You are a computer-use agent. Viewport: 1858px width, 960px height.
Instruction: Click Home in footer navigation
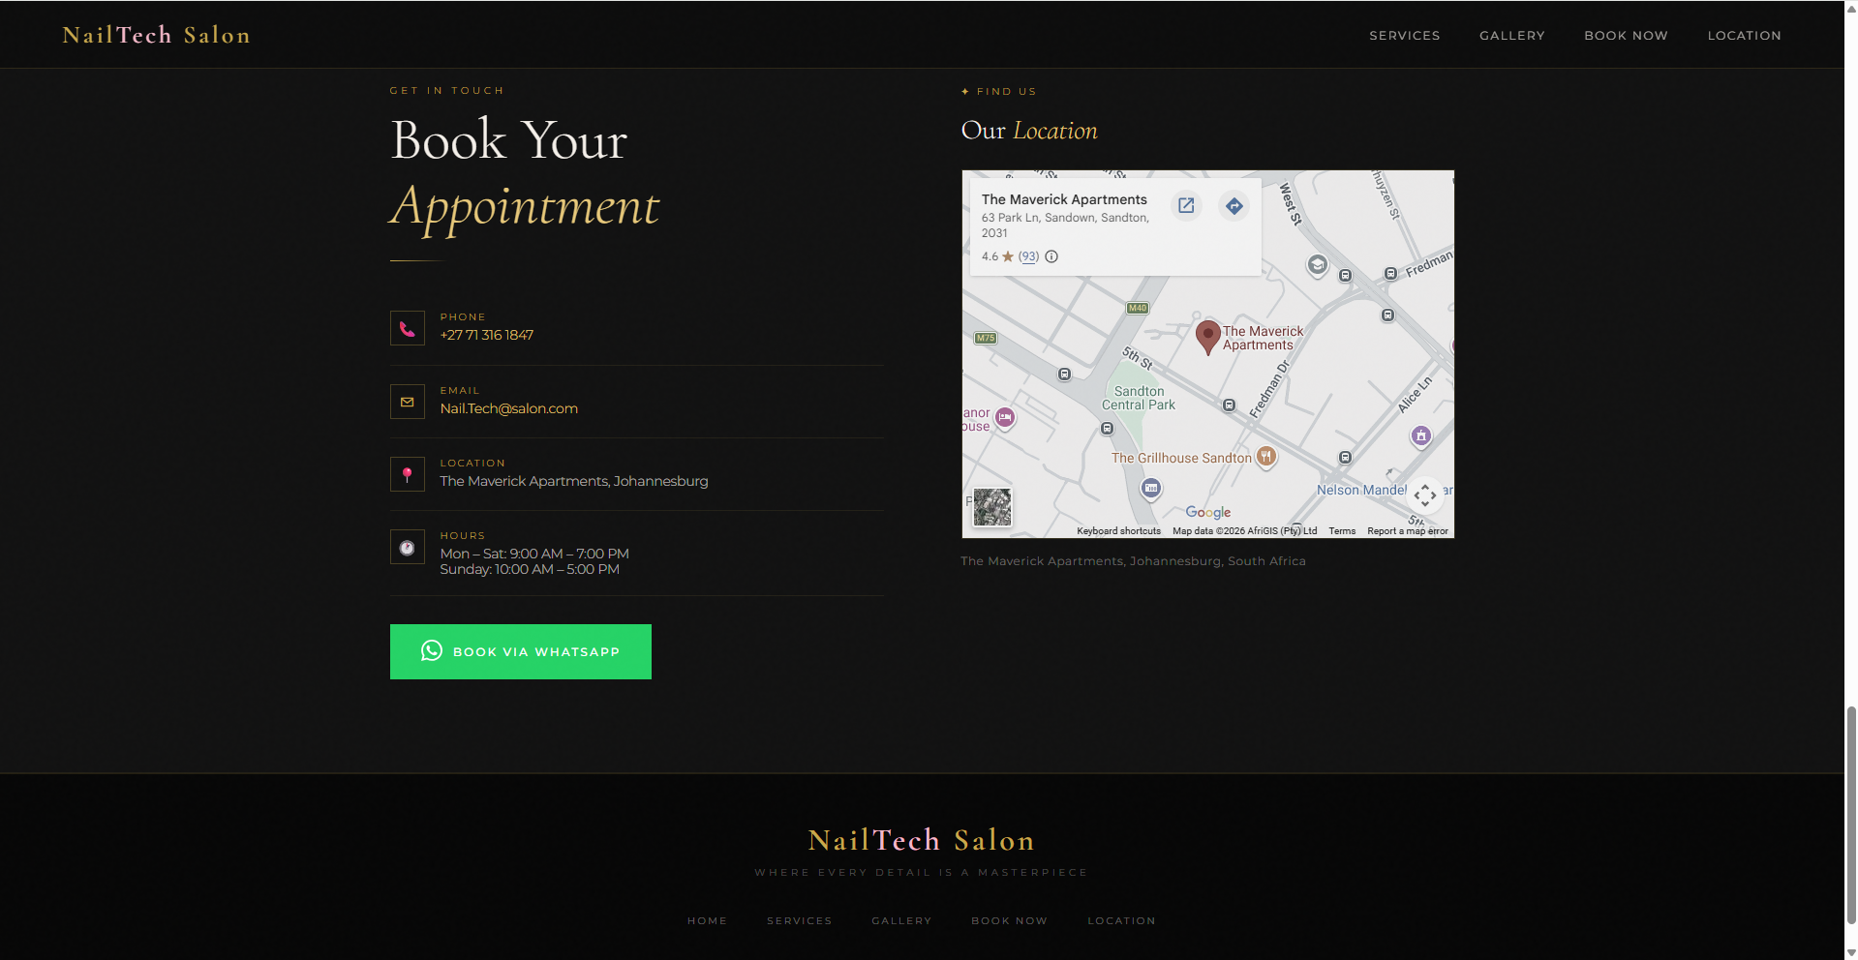(708, 920)
